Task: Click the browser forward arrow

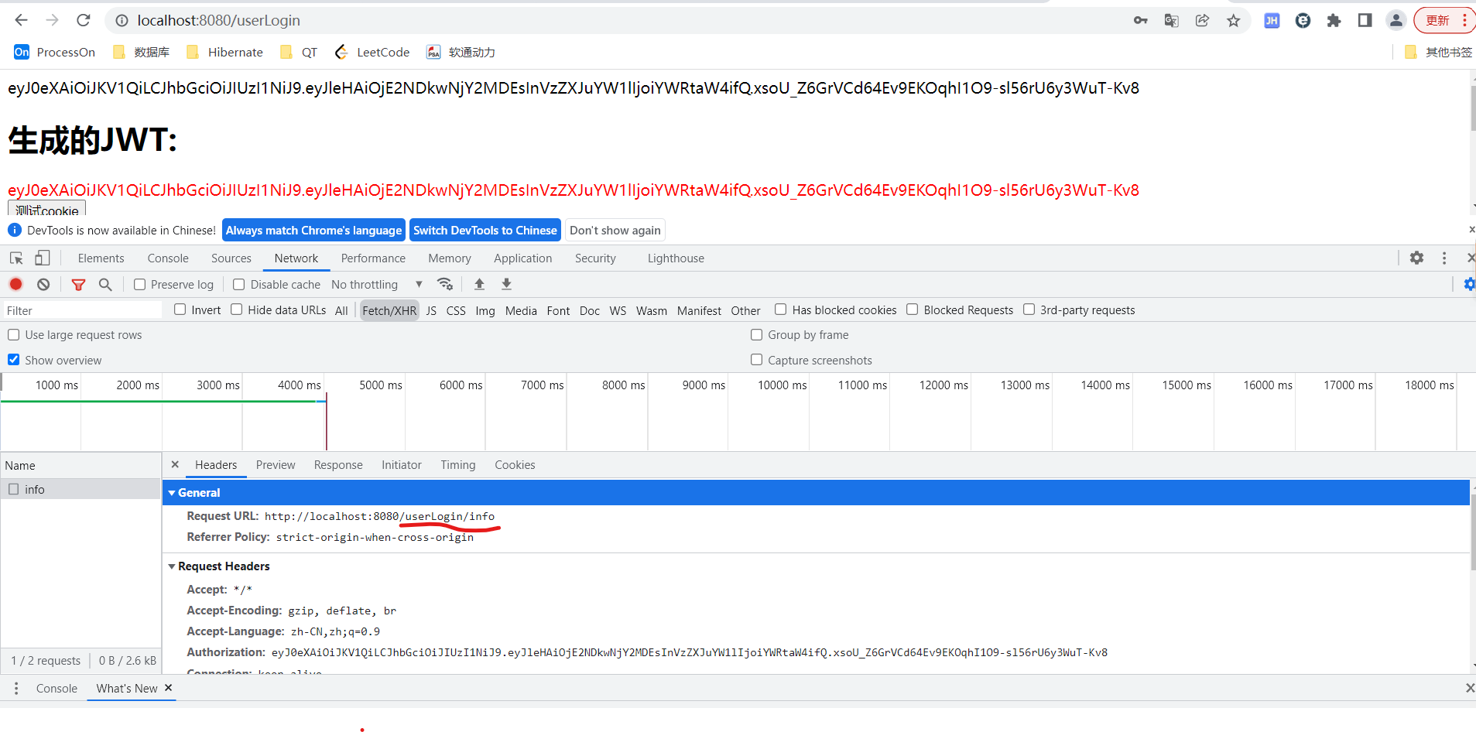Action: (x=53, y=20)
